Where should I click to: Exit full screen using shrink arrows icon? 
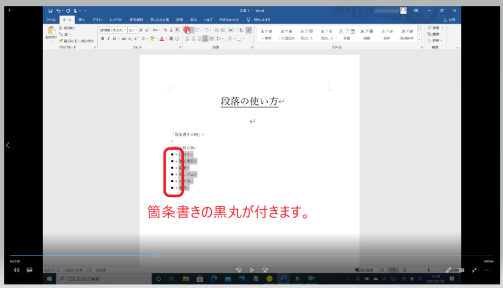[475, 270]
